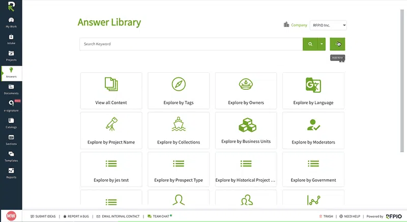Click the Company building icon
The width and height of the screenshot is (407, 222).
(x=286, y=24)
